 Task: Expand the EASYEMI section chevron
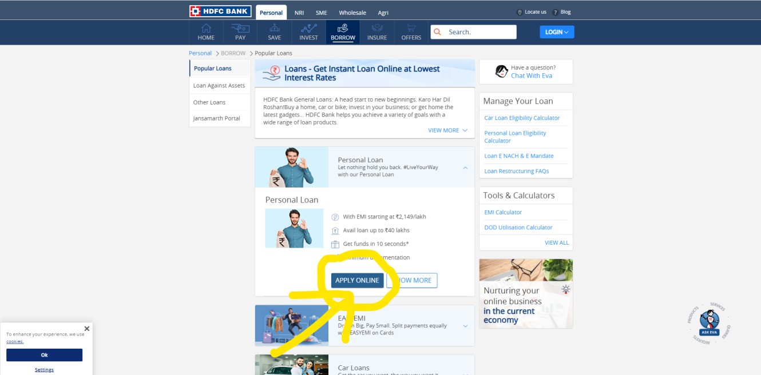[x=465, y=326]
